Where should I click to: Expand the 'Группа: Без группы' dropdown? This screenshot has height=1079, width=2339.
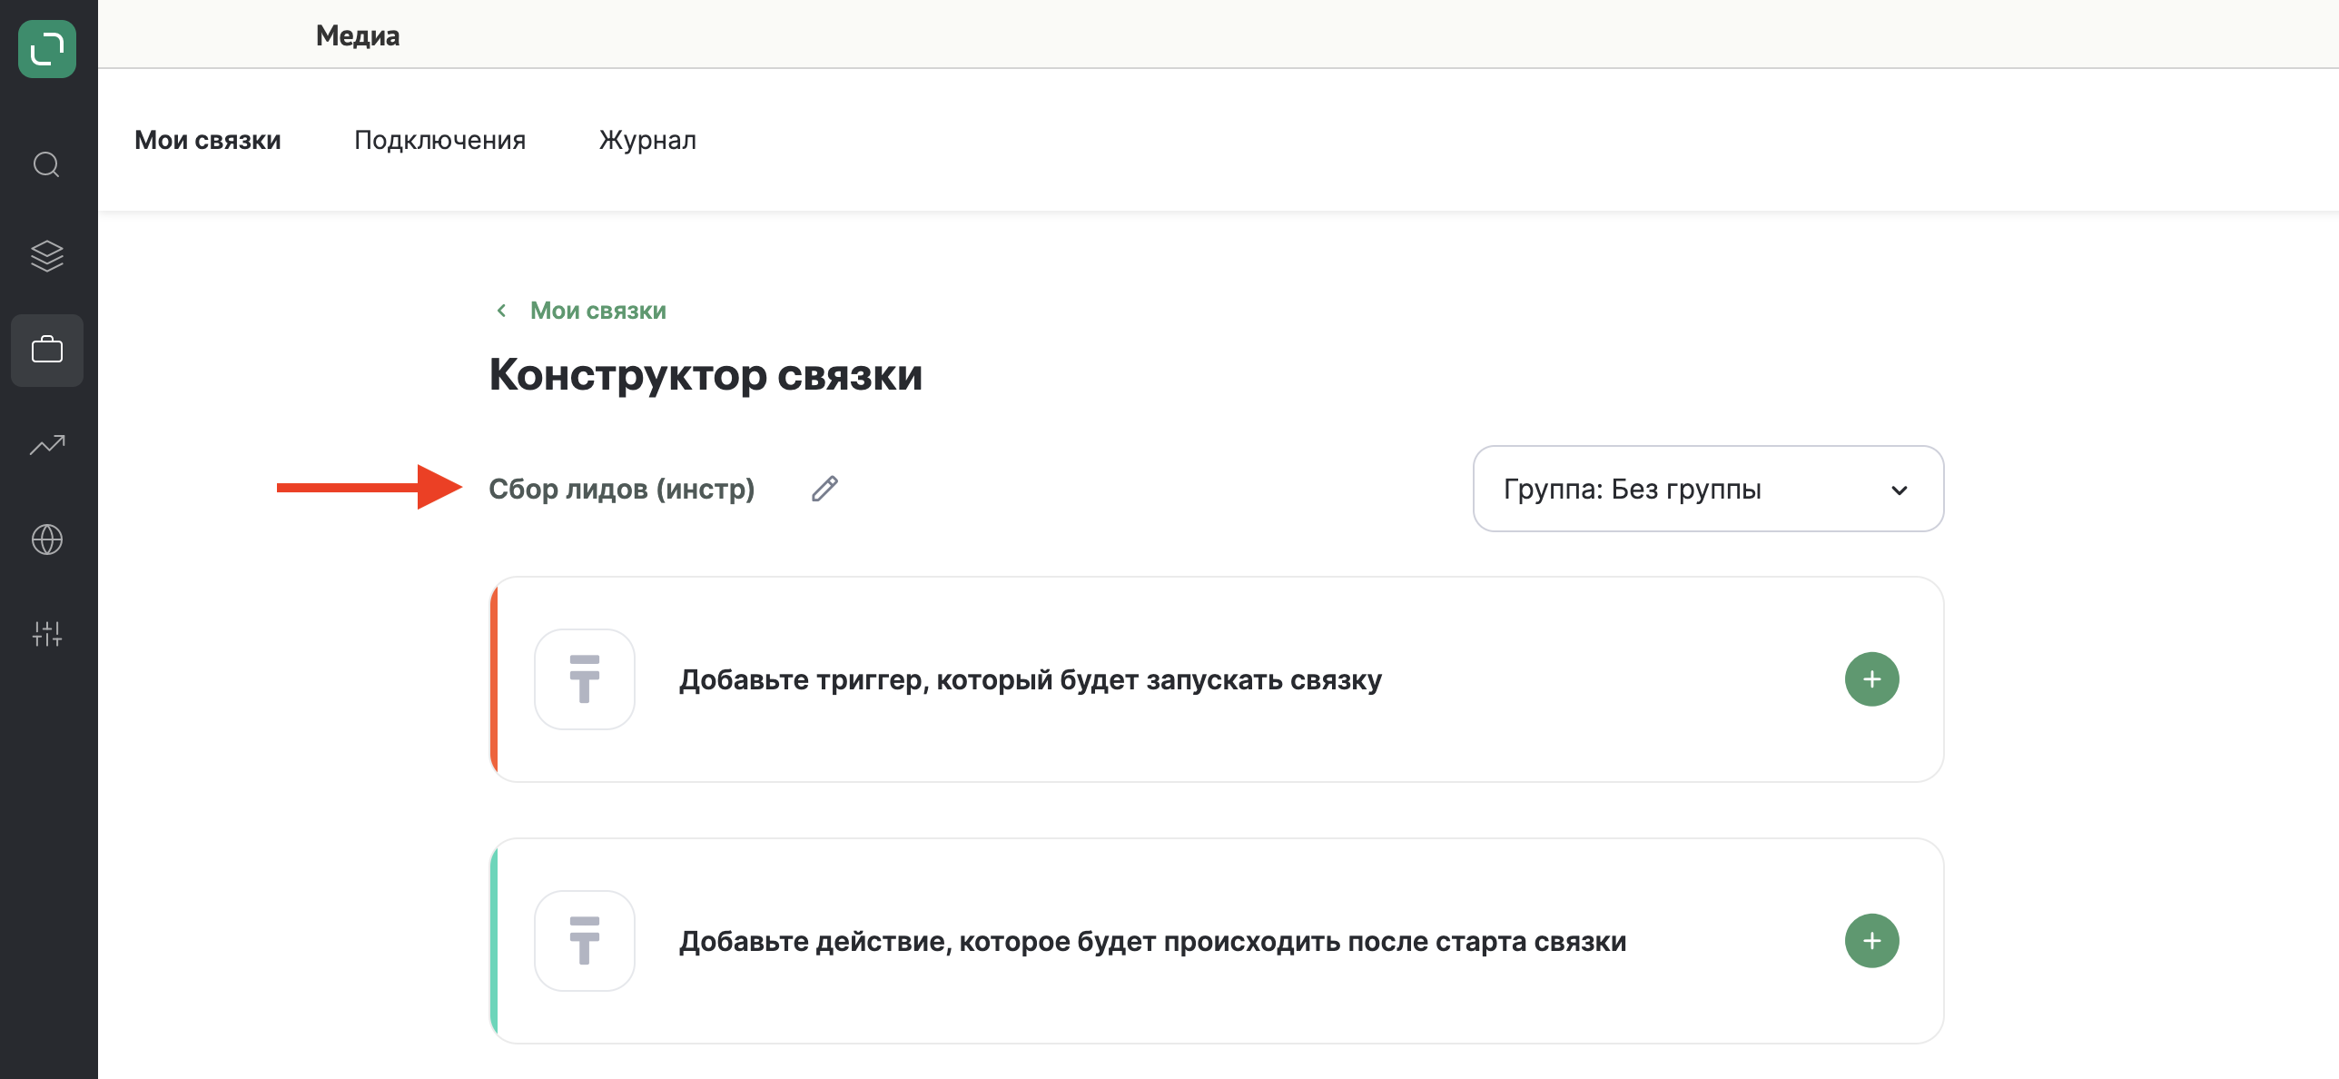click(1708, 489)
